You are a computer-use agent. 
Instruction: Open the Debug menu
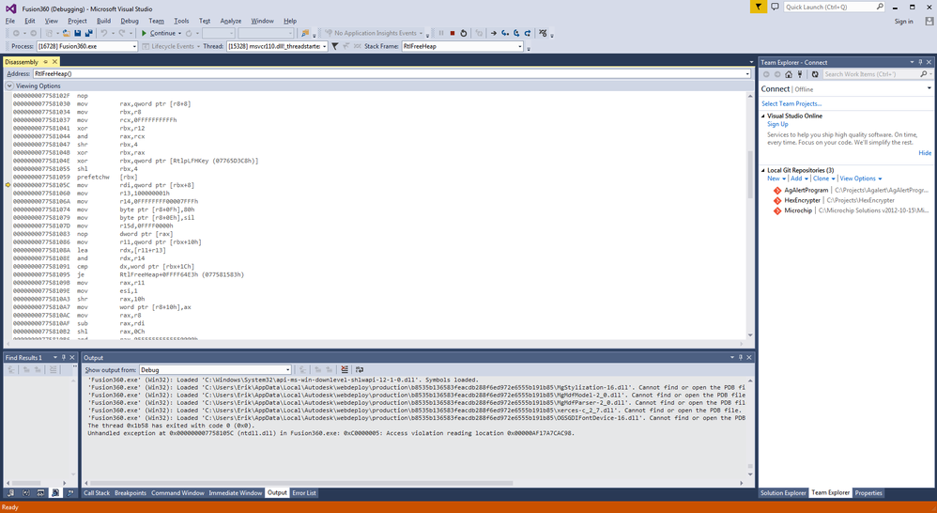[130, 21]
